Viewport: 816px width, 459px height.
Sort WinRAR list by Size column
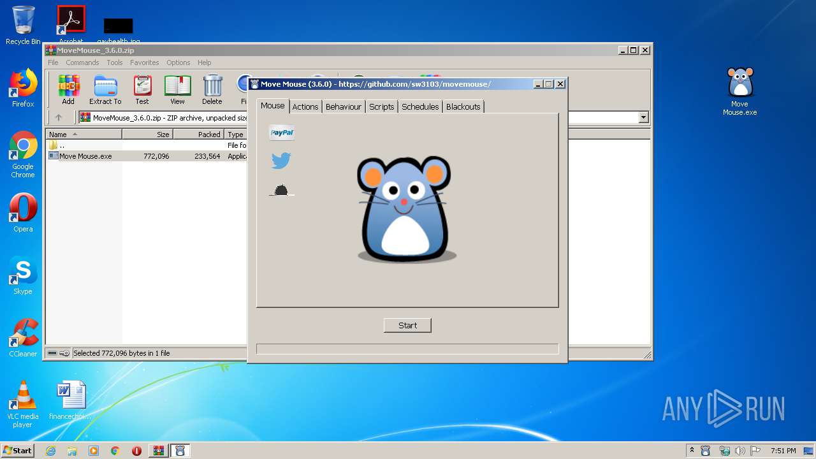(x=147, y=135)
